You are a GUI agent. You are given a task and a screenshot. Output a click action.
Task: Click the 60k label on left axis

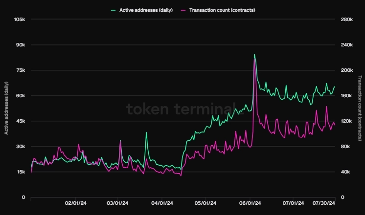21,96
